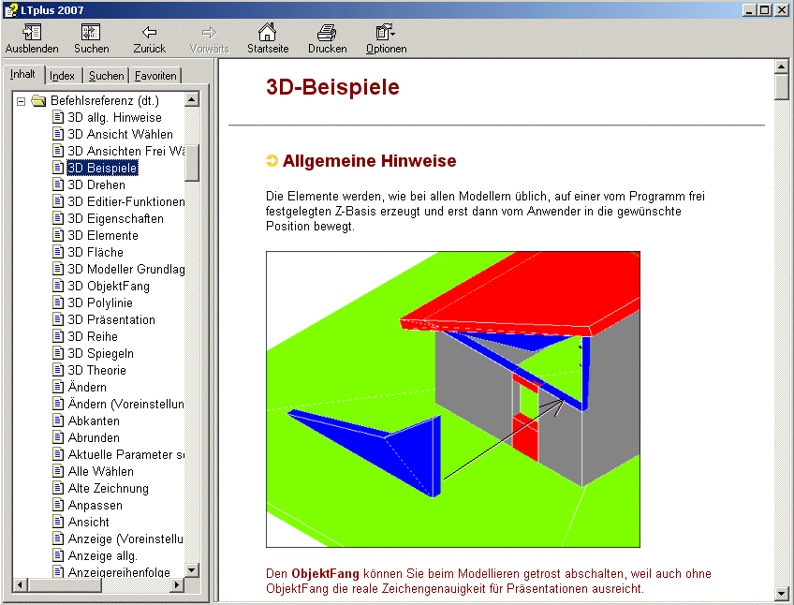The image size is (794, 605).
Task: Open the Ändern topic
Action: pyautogui.click(x=87, y=387)
